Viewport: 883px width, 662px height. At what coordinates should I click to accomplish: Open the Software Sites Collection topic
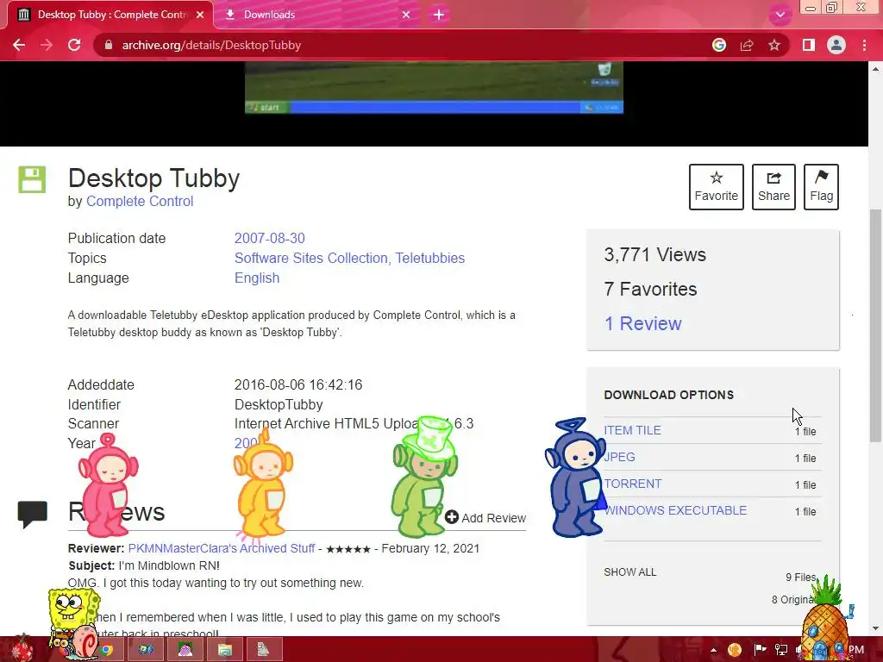pyautogui.click(x=310, y=258)
